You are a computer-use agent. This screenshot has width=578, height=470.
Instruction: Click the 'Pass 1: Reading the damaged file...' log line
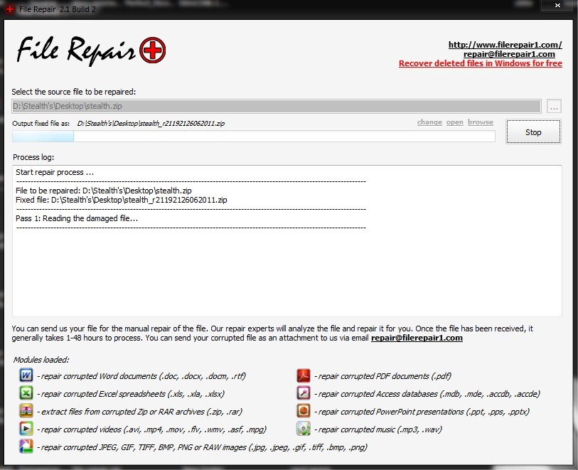[77, 218]
